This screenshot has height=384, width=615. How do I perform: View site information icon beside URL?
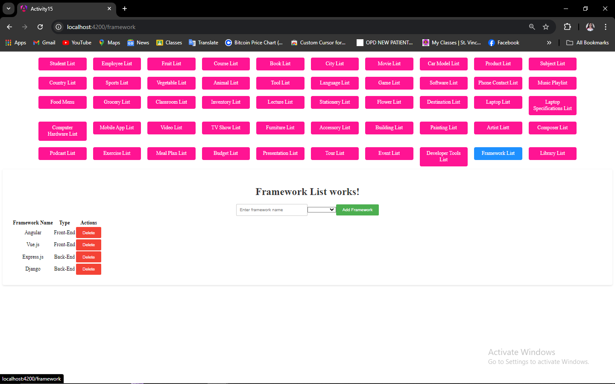click(59, 27)
